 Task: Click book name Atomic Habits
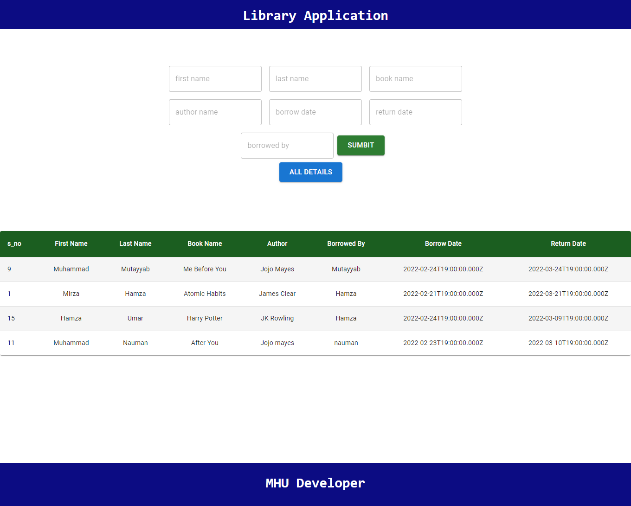coord(205,294)
